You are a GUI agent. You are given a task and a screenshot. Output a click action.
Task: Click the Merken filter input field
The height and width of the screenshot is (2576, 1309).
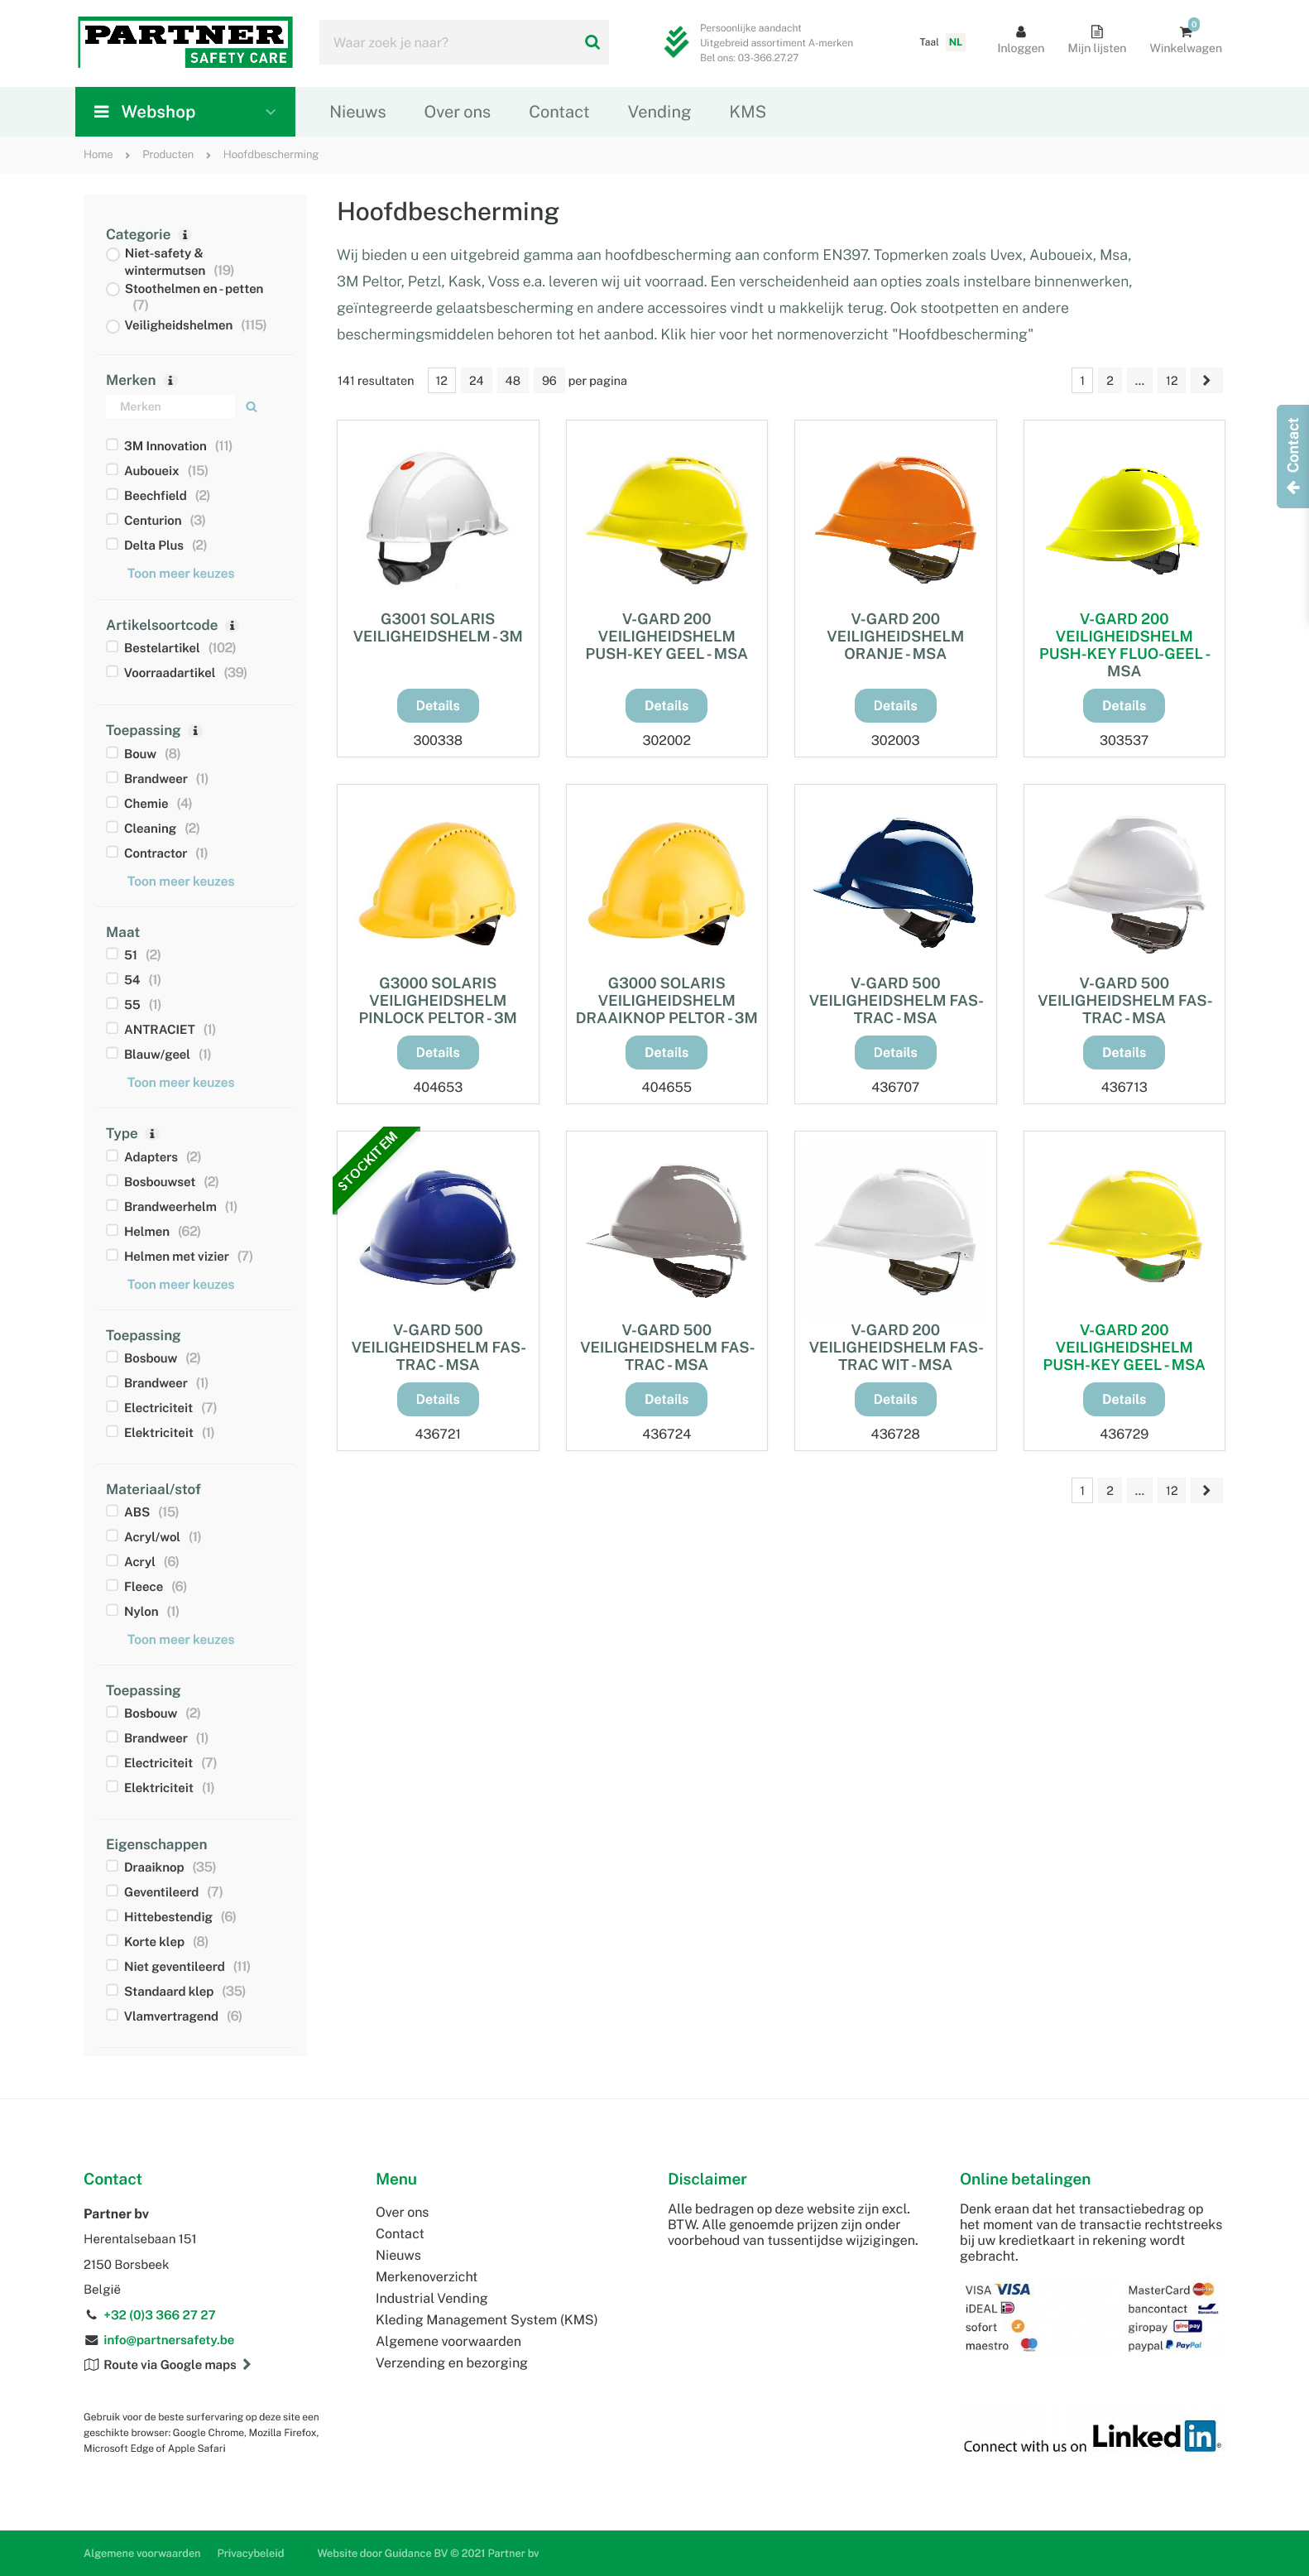tap(170, 407)
